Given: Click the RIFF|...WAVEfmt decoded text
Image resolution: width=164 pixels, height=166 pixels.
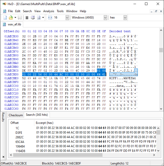Looking at the screenshot, I should click(x=123, y=78).
